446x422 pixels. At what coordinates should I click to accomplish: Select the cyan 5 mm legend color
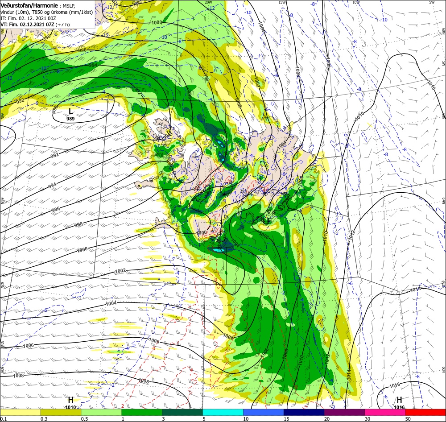[x=223, y=412]
